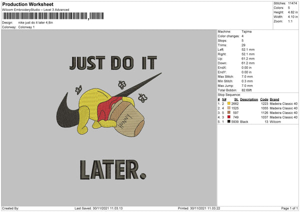Image resolution: width=300 pixels, height=212 pixels.
Task: Click the Right value 52.1 mm
Action: tap(248, 54)
